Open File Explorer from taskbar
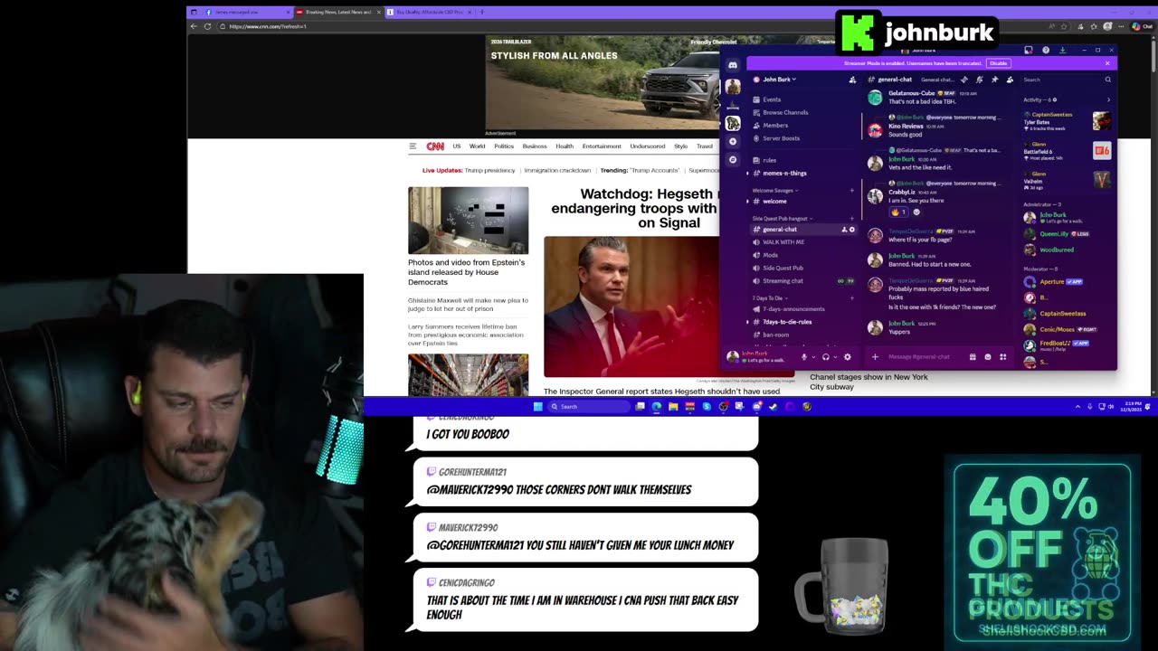 tap(673, 407)
